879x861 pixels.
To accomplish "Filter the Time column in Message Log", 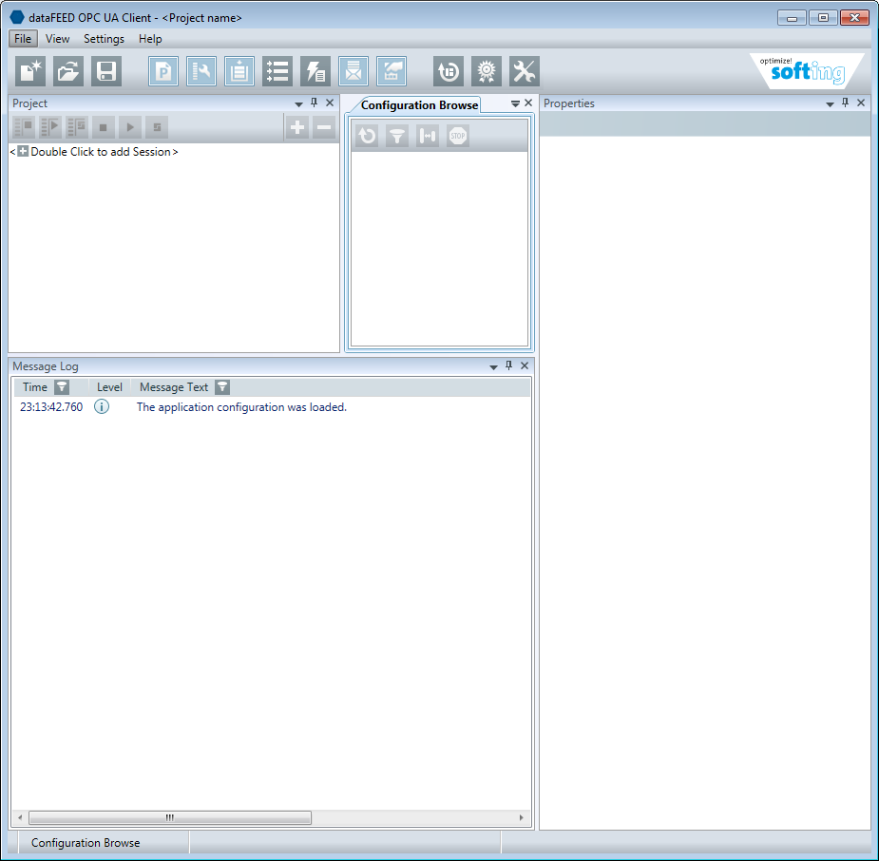I will click(x=62, y=387).
